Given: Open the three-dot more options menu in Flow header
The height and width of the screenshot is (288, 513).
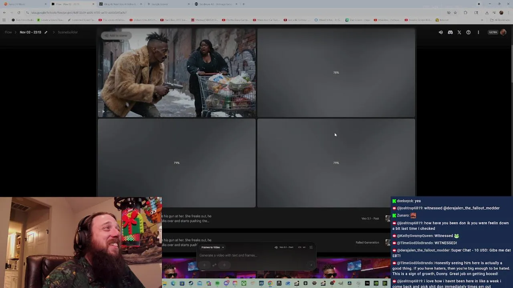Looking at the screenshot, I should click(478, 32).
